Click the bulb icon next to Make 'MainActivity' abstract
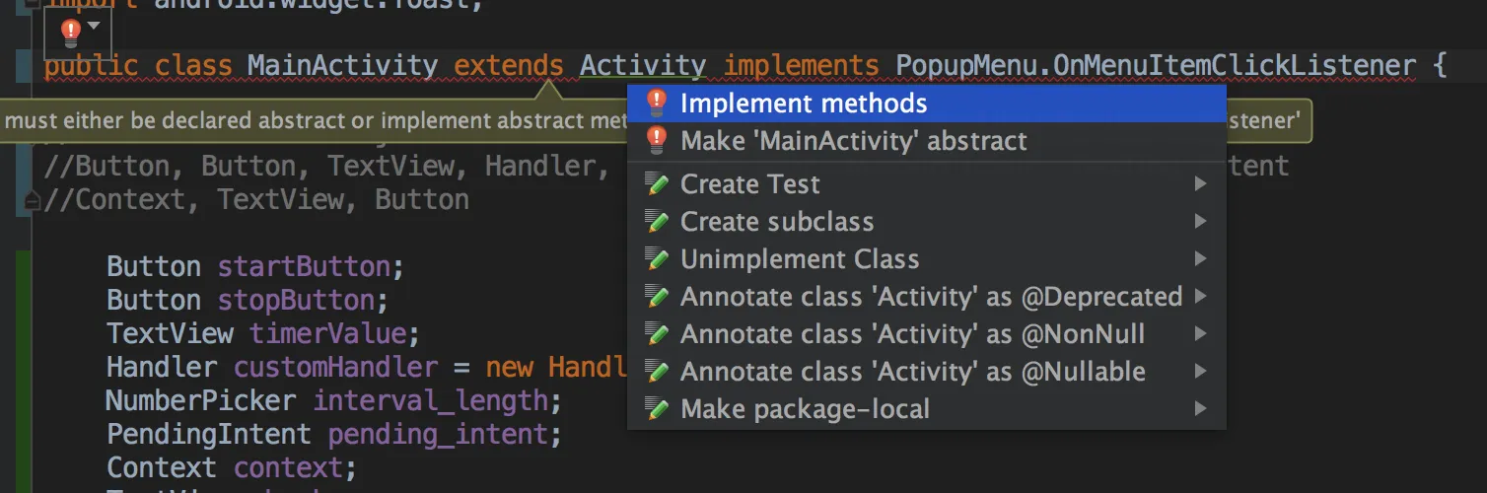 coord(656,141)
